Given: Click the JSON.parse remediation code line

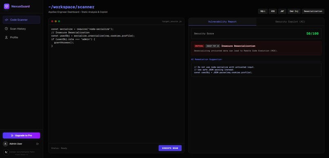Looking at the screenshot, I should [223, 72].
